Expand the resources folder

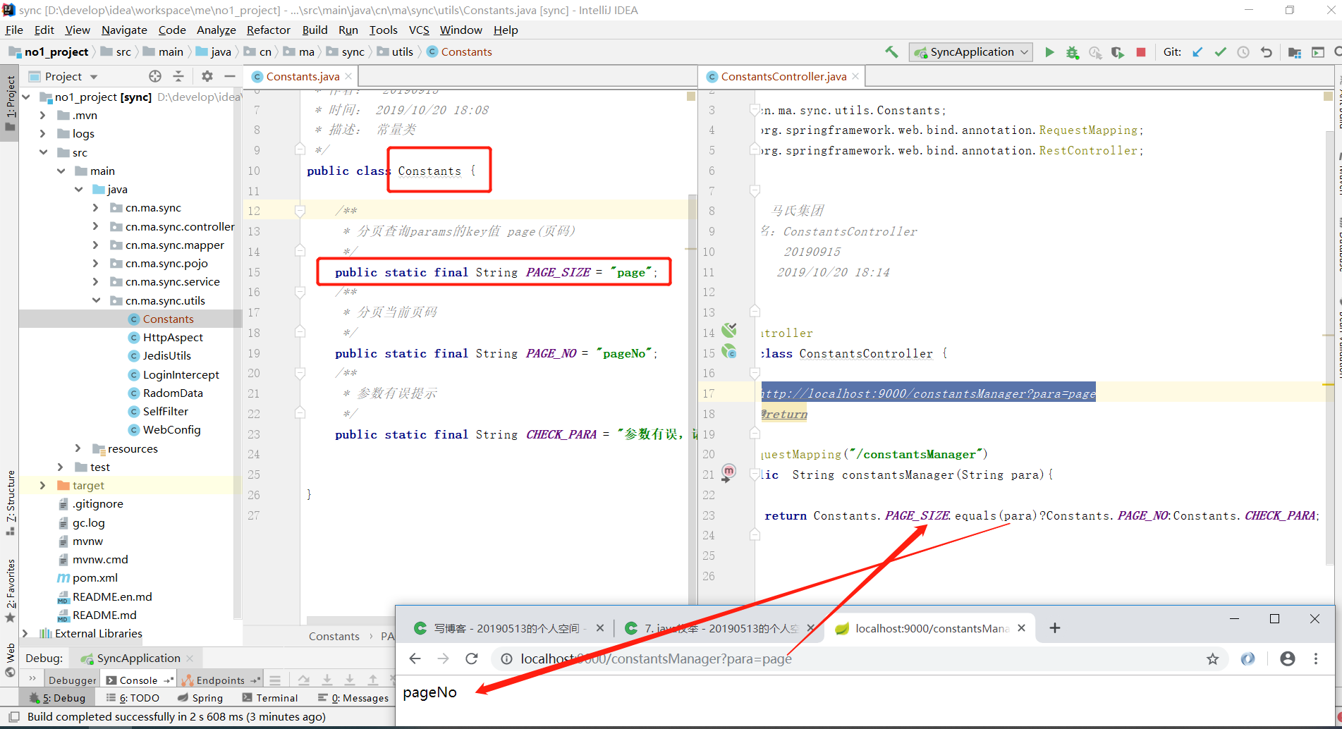pyautogui.click(x=78, y=448)
